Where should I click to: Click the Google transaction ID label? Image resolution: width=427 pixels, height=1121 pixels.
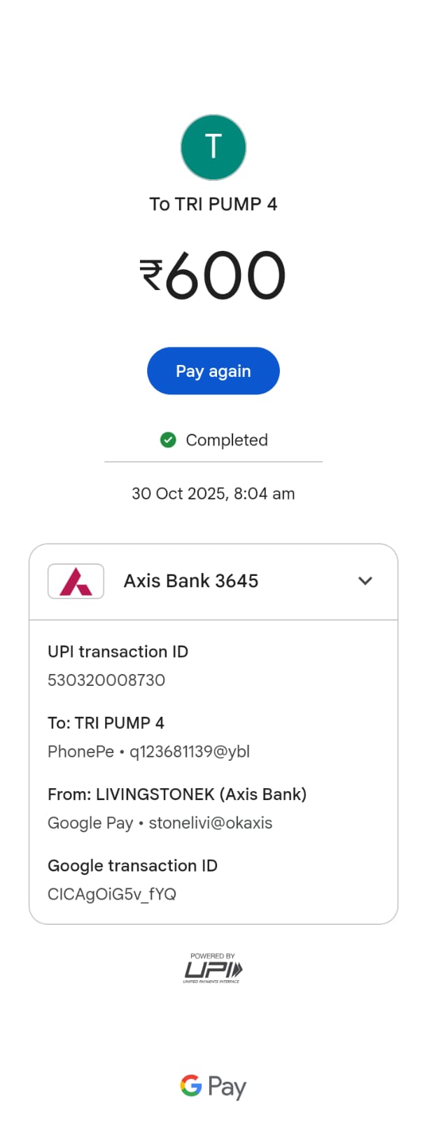tap(132, 866)
